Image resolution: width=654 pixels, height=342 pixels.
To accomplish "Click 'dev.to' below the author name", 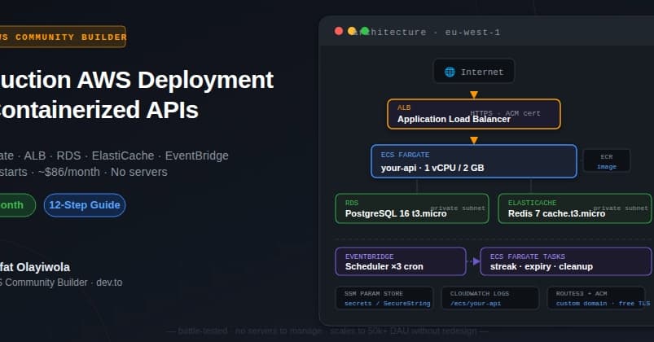I will pos(109,283).
